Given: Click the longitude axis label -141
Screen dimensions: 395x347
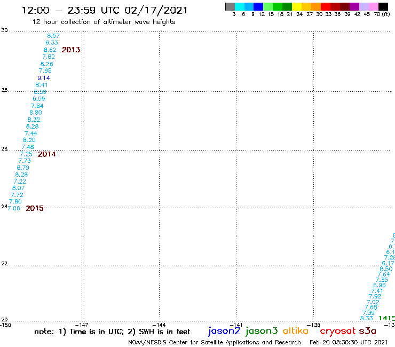Looking at the screenshot, I should click(236, 325).
